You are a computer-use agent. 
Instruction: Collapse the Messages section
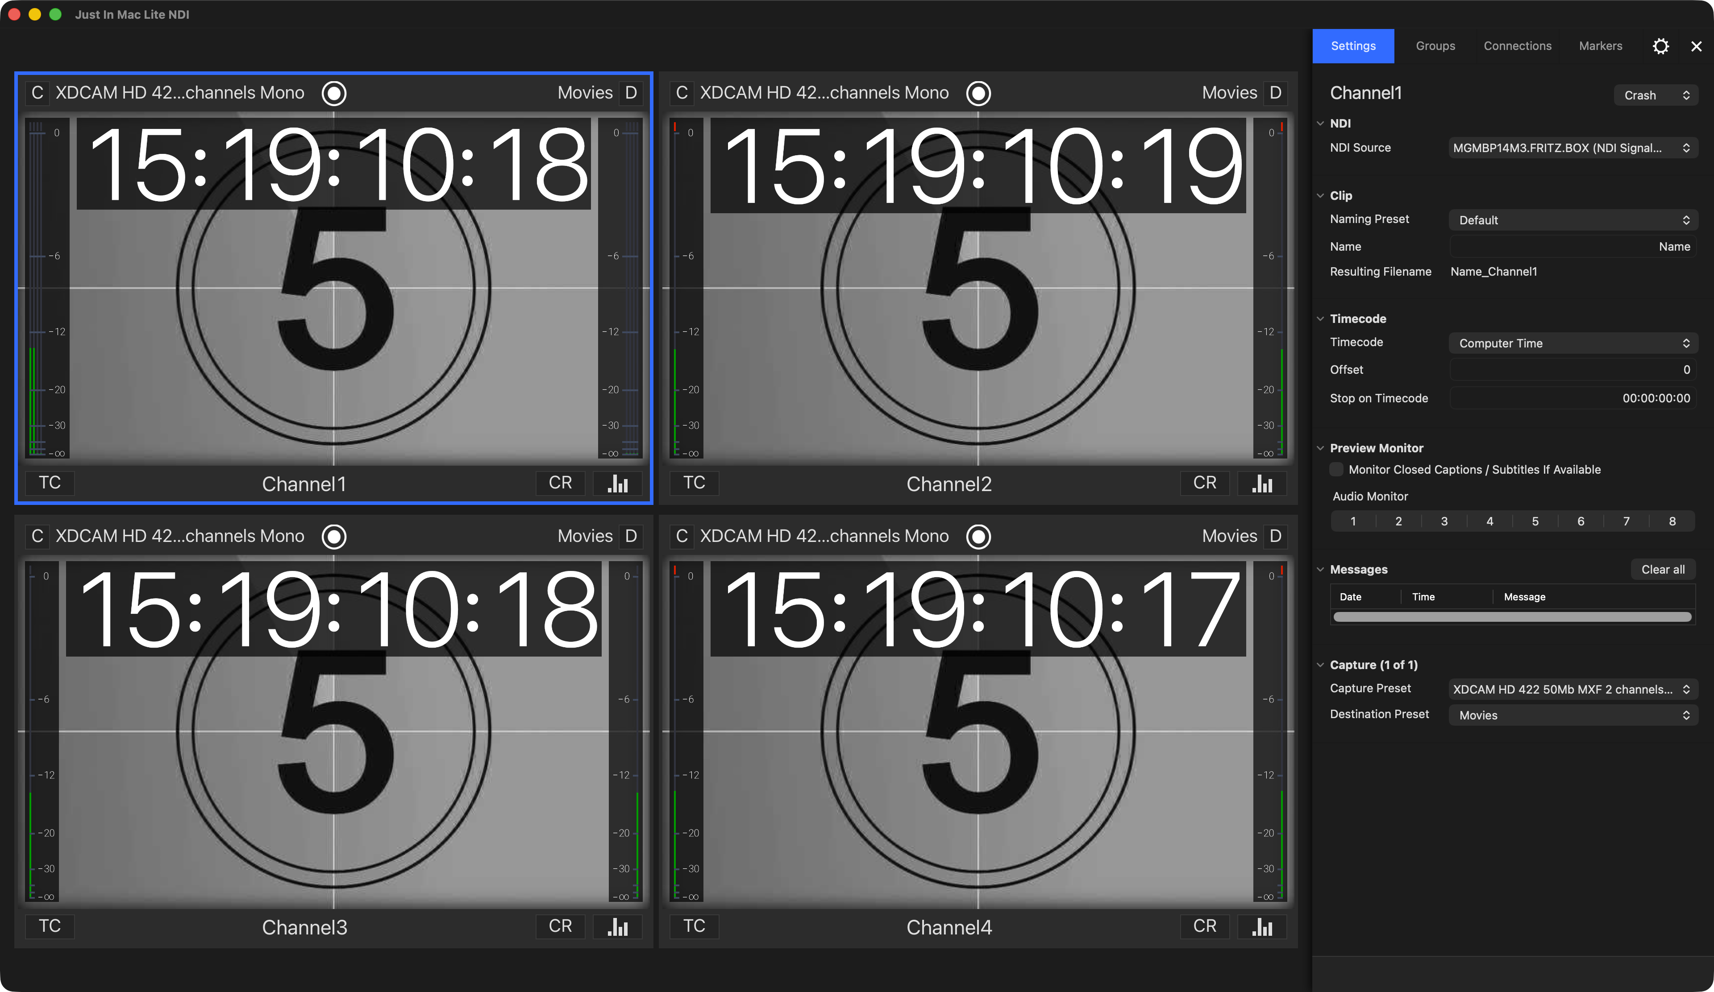coord(1320,570)
